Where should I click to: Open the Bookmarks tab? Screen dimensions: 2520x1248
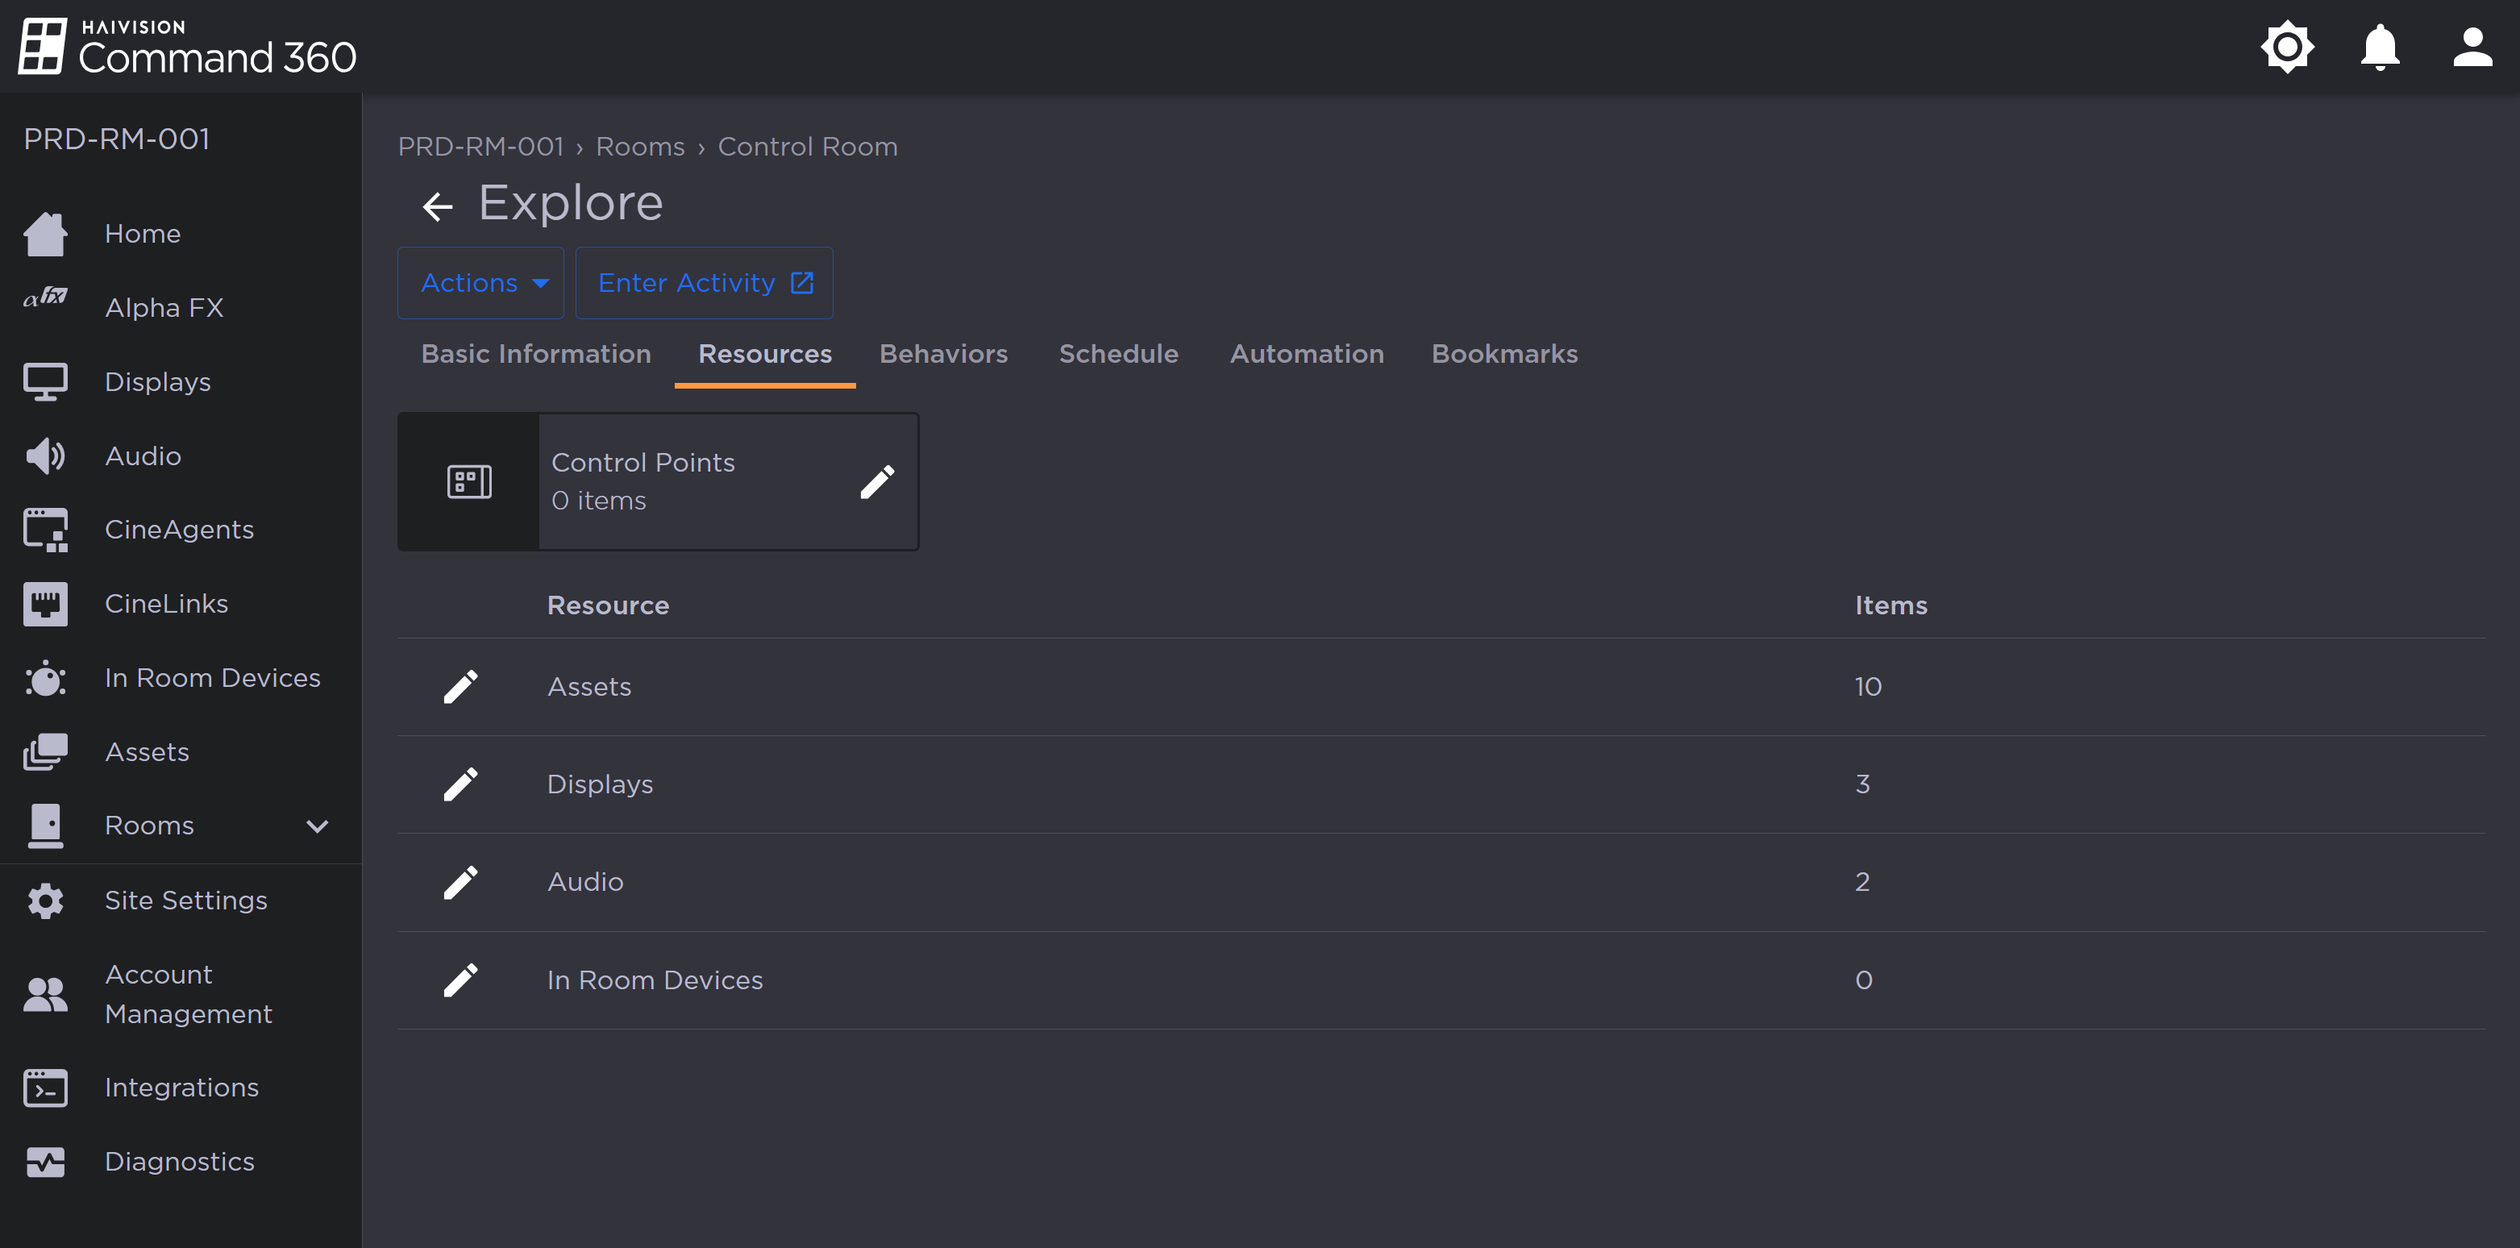click(1503, 354)
